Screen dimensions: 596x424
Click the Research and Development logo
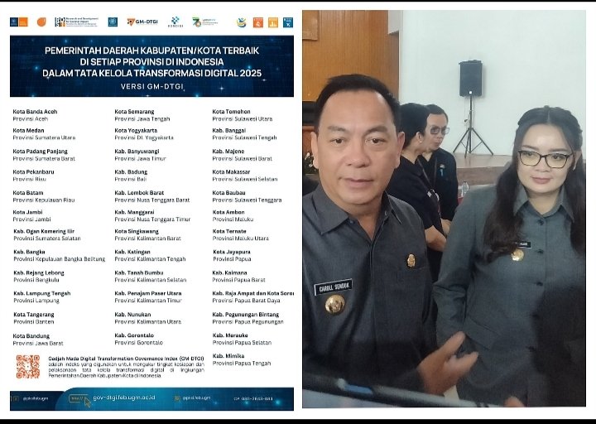[x=74, y=22]
